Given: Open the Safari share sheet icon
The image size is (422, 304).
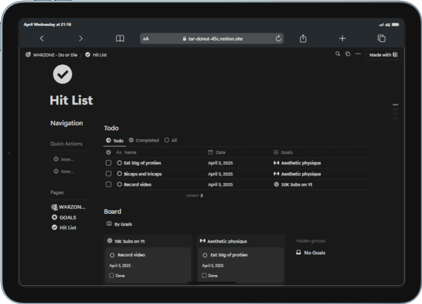Looking at the screenshot, I should coord(303,38).
